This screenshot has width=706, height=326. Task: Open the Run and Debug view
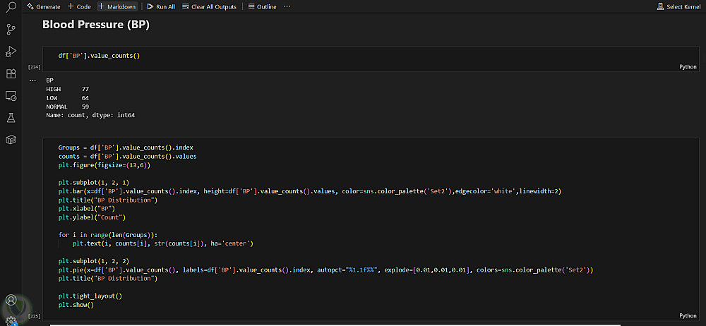coord(11,52)
